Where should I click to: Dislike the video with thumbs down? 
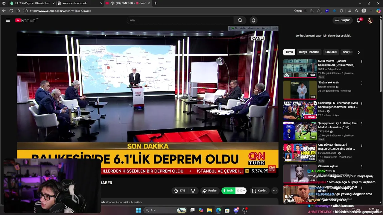point(193,191)
